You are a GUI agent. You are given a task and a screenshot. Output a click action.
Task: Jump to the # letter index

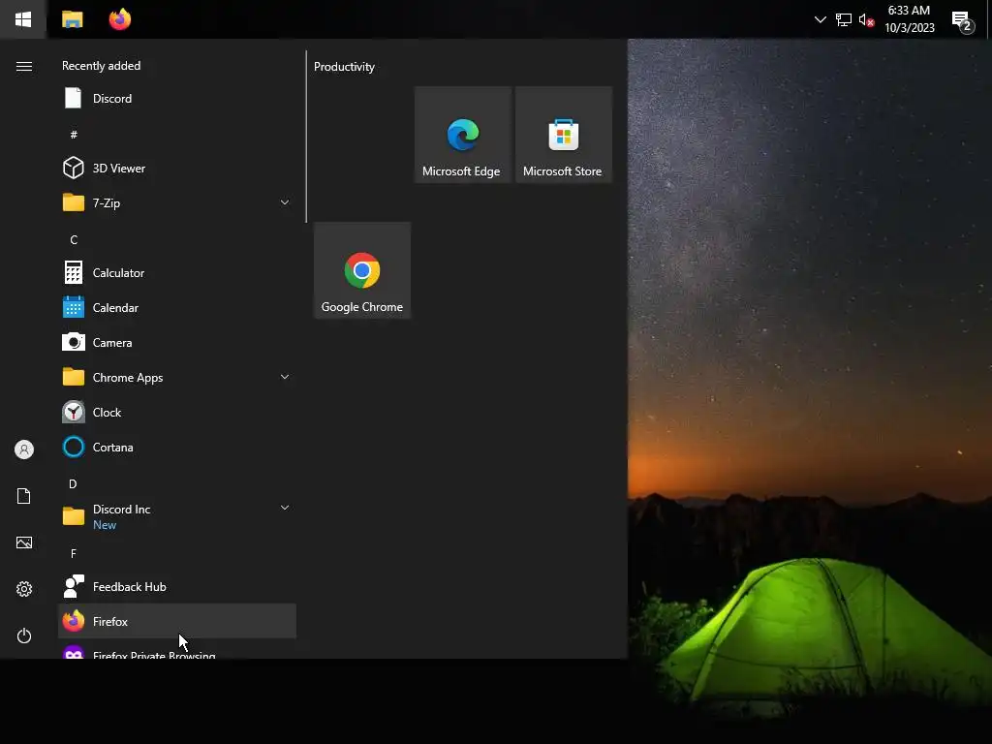[x=74, y=134]
